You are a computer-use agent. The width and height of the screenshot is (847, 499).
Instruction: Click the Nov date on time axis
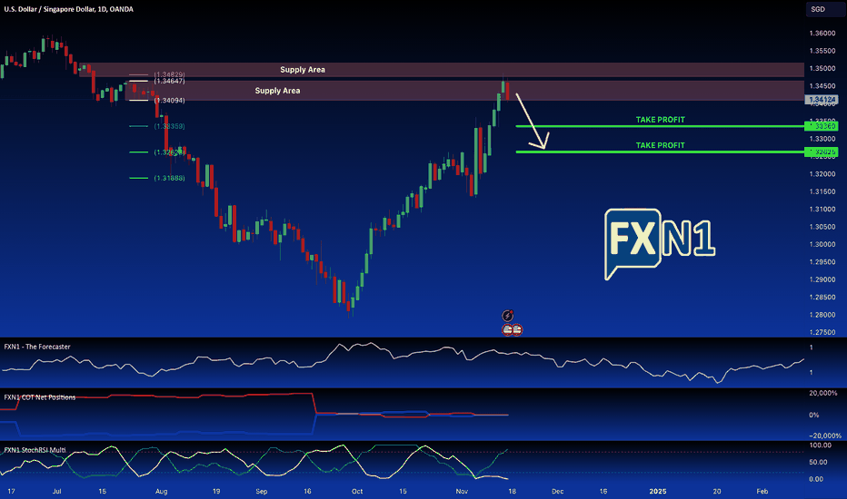[x=462, y=492]
